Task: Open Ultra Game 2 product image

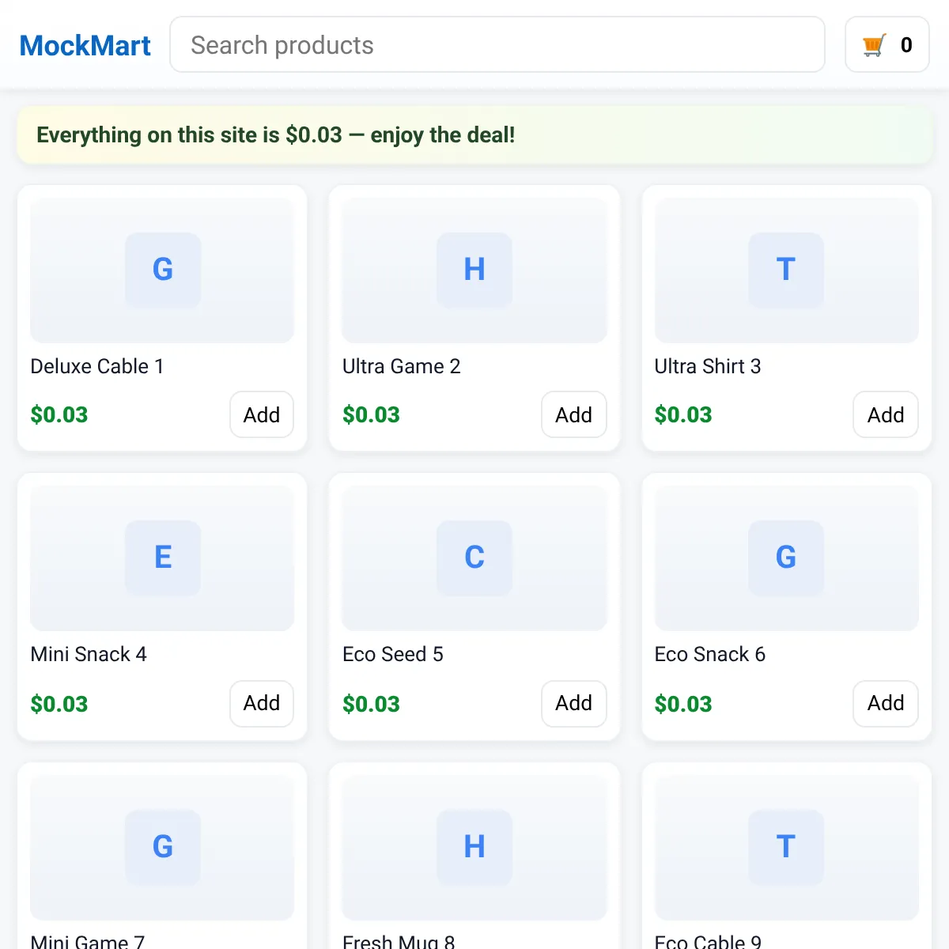Action: tap(475, 270)
